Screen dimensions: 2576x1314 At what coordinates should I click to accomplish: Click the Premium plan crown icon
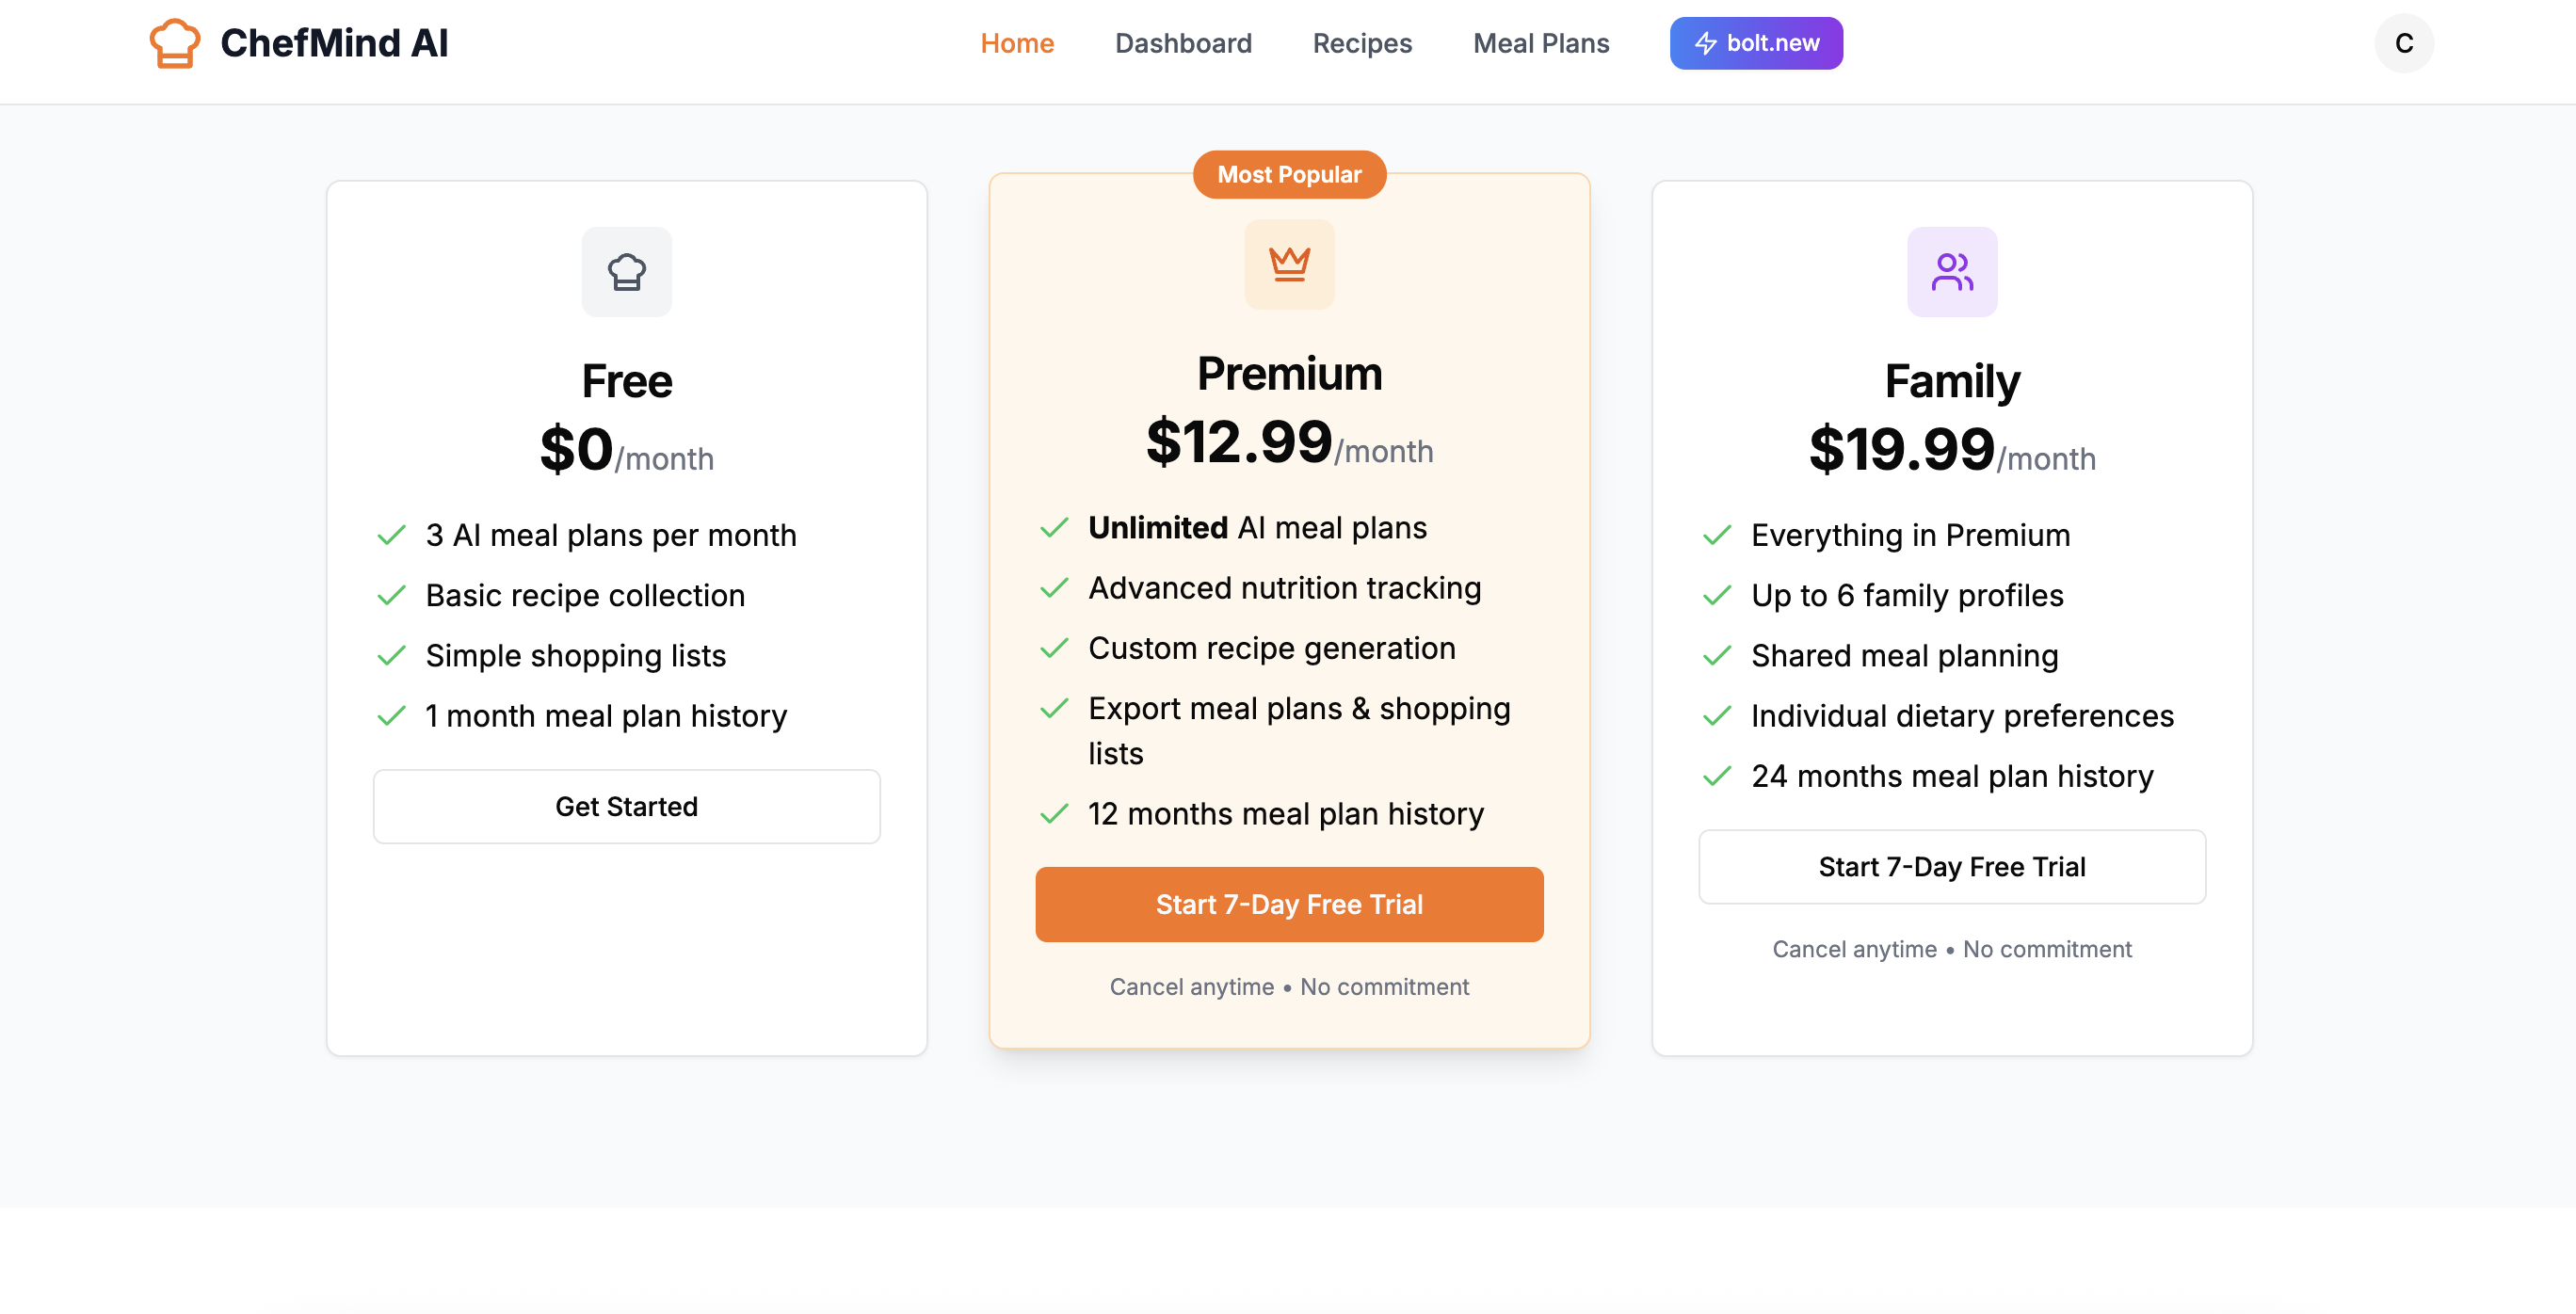pyautogui.click(x=1289, y=264)
